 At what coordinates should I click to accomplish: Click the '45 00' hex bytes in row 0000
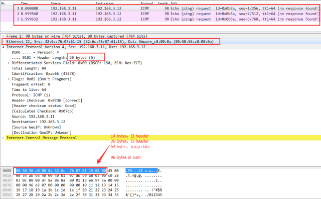[113, 171]
